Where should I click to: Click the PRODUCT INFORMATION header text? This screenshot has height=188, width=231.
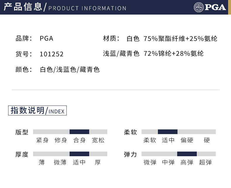(x=87, y=8)
